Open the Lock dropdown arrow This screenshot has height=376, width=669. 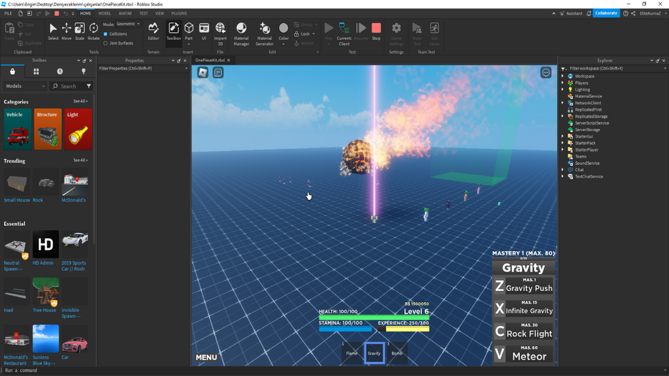point(314,34)
